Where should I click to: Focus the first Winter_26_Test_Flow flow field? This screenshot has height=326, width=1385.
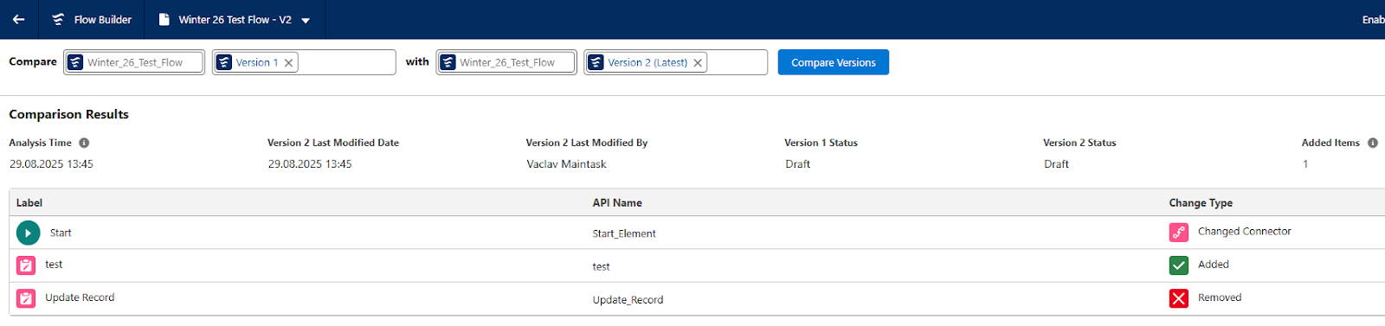click(134, 62)
